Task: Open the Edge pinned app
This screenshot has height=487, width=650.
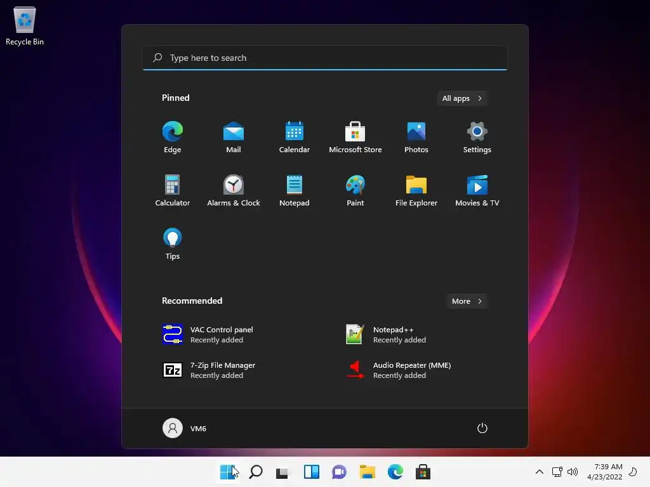Action: click(173, 137)
